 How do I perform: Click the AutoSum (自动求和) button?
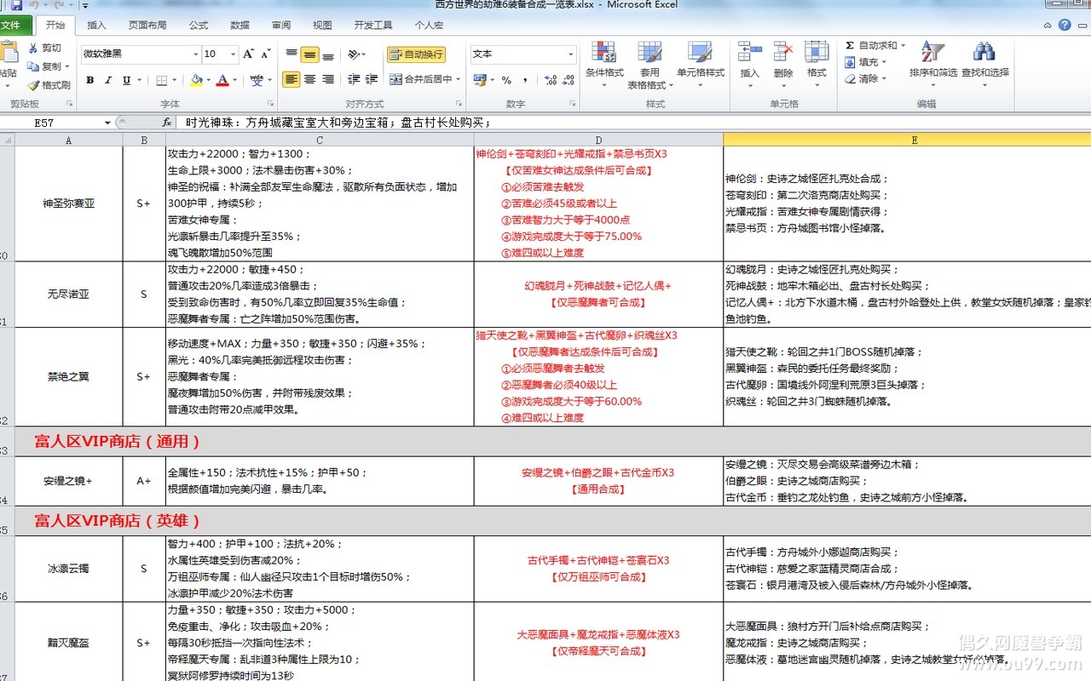tap(871, 45)
